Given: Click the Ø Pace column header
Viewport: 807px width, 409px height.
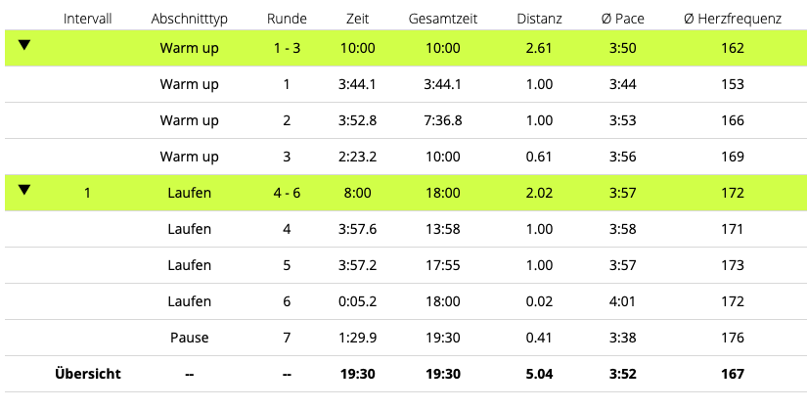Looking at the screenshot, I should 623,19.
